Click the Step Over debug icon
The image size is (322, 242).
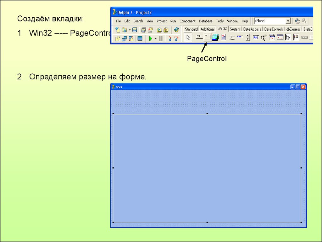coord(176,38)
